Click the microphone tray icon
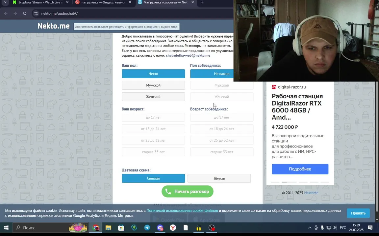 tap(322, 227)
